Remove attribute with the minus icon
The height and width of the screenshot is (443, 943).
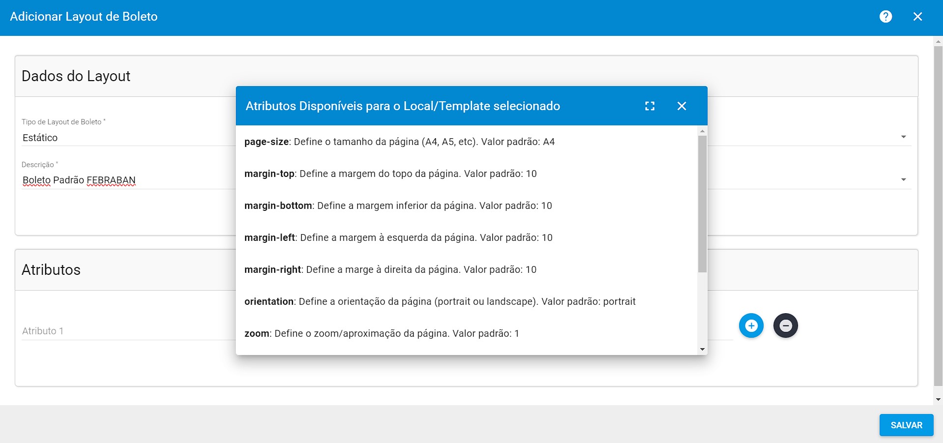(786, 325)
